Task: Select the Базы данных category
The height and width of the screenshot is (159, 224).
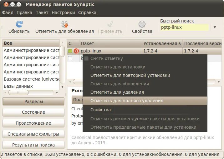Action: point(31,86)
